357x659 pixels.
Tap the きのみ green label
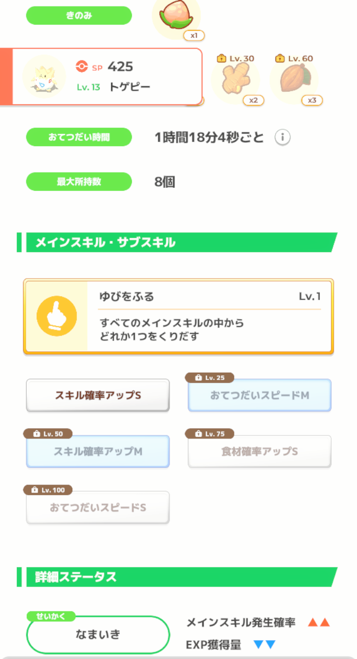click(79, 15)
